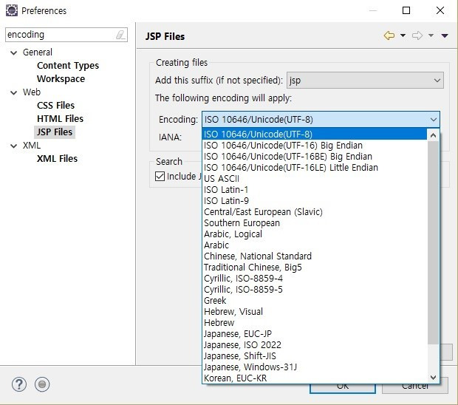Collapse the Web tree node

click(x=13, y=92)
